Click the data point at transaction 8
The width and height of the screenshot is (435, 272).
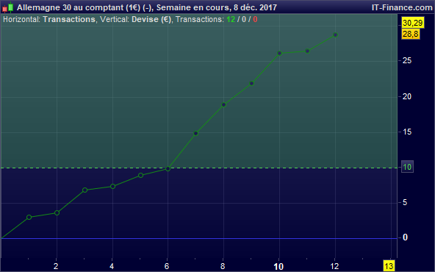[224, 104]
